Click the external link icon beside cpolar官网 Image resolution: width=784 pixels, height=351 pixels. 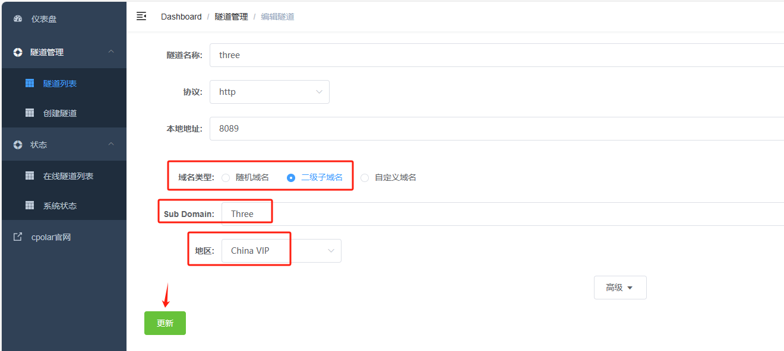point(18,237)
